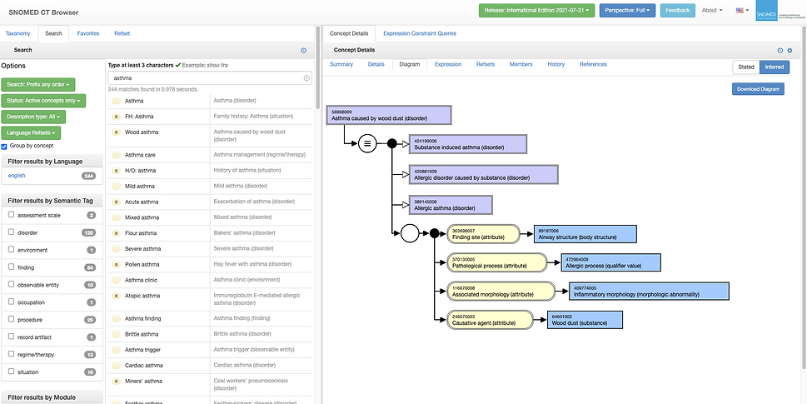Image resolution: width=807 pixels, height=404 pixels.
Task: Click the Miners' asthma concept icon
Action: coord(117,382)
